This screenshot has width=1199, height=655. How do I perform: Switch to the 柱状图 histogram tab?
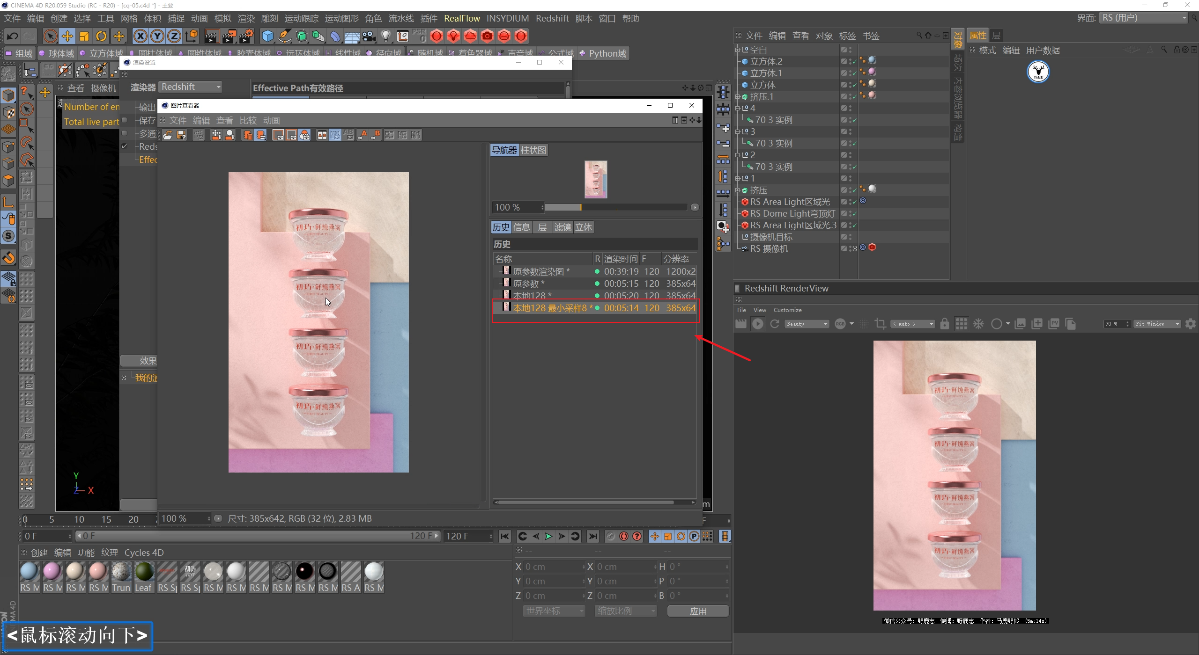click(533, 150)
